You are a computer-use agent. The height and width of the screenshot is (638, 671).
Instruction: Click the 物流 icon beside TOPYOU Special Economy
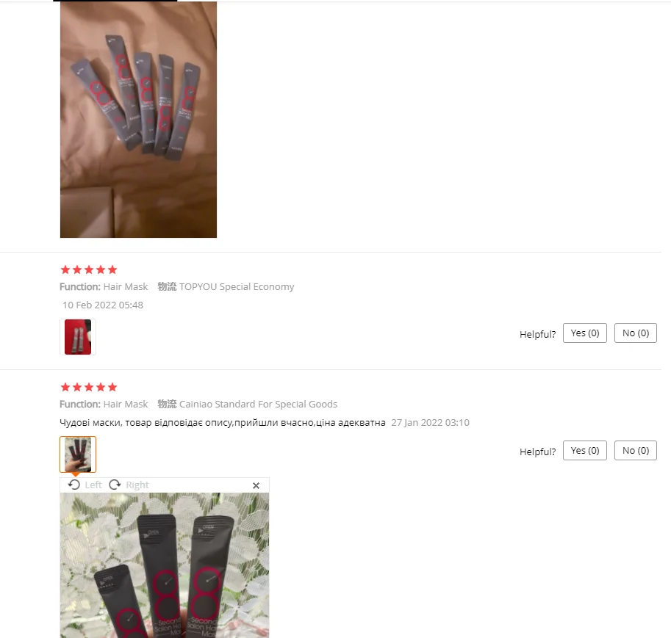167,286
